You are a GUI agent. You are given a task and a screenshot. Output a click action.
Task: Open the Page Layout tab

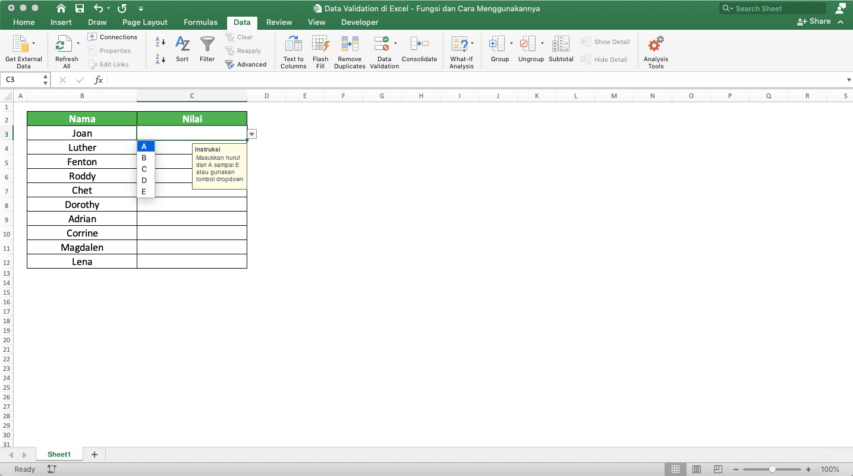(x=145, y=22)
